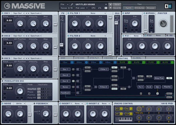Open the Global tab

click(136, 58)
